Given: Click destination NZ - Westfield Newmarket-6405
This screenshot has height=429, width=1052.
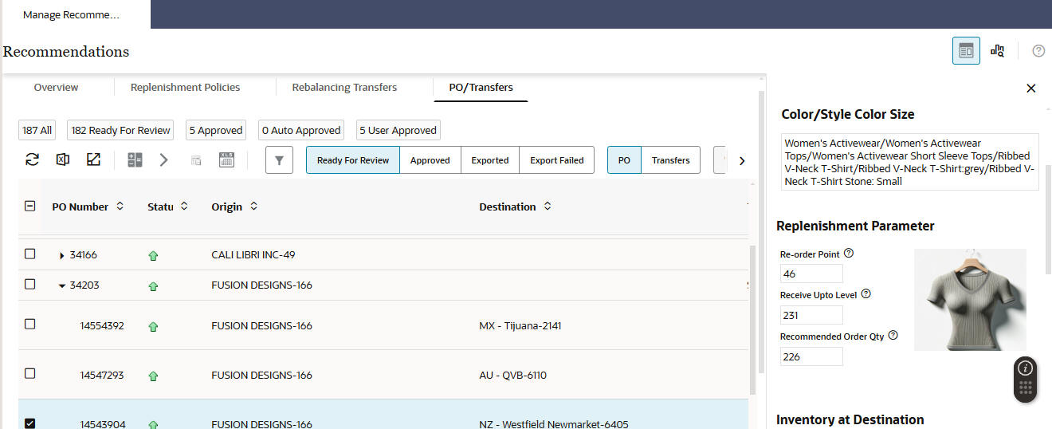Looking at the screenshot, I should click(x=554, y=424).
